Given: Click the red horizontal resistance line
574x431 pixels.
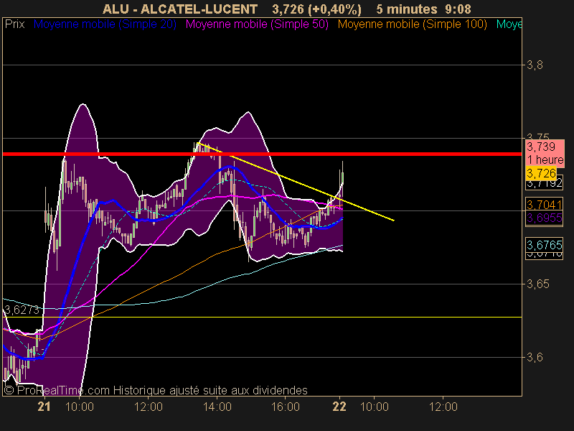Looking at the screenshot, I should (262, 154).
